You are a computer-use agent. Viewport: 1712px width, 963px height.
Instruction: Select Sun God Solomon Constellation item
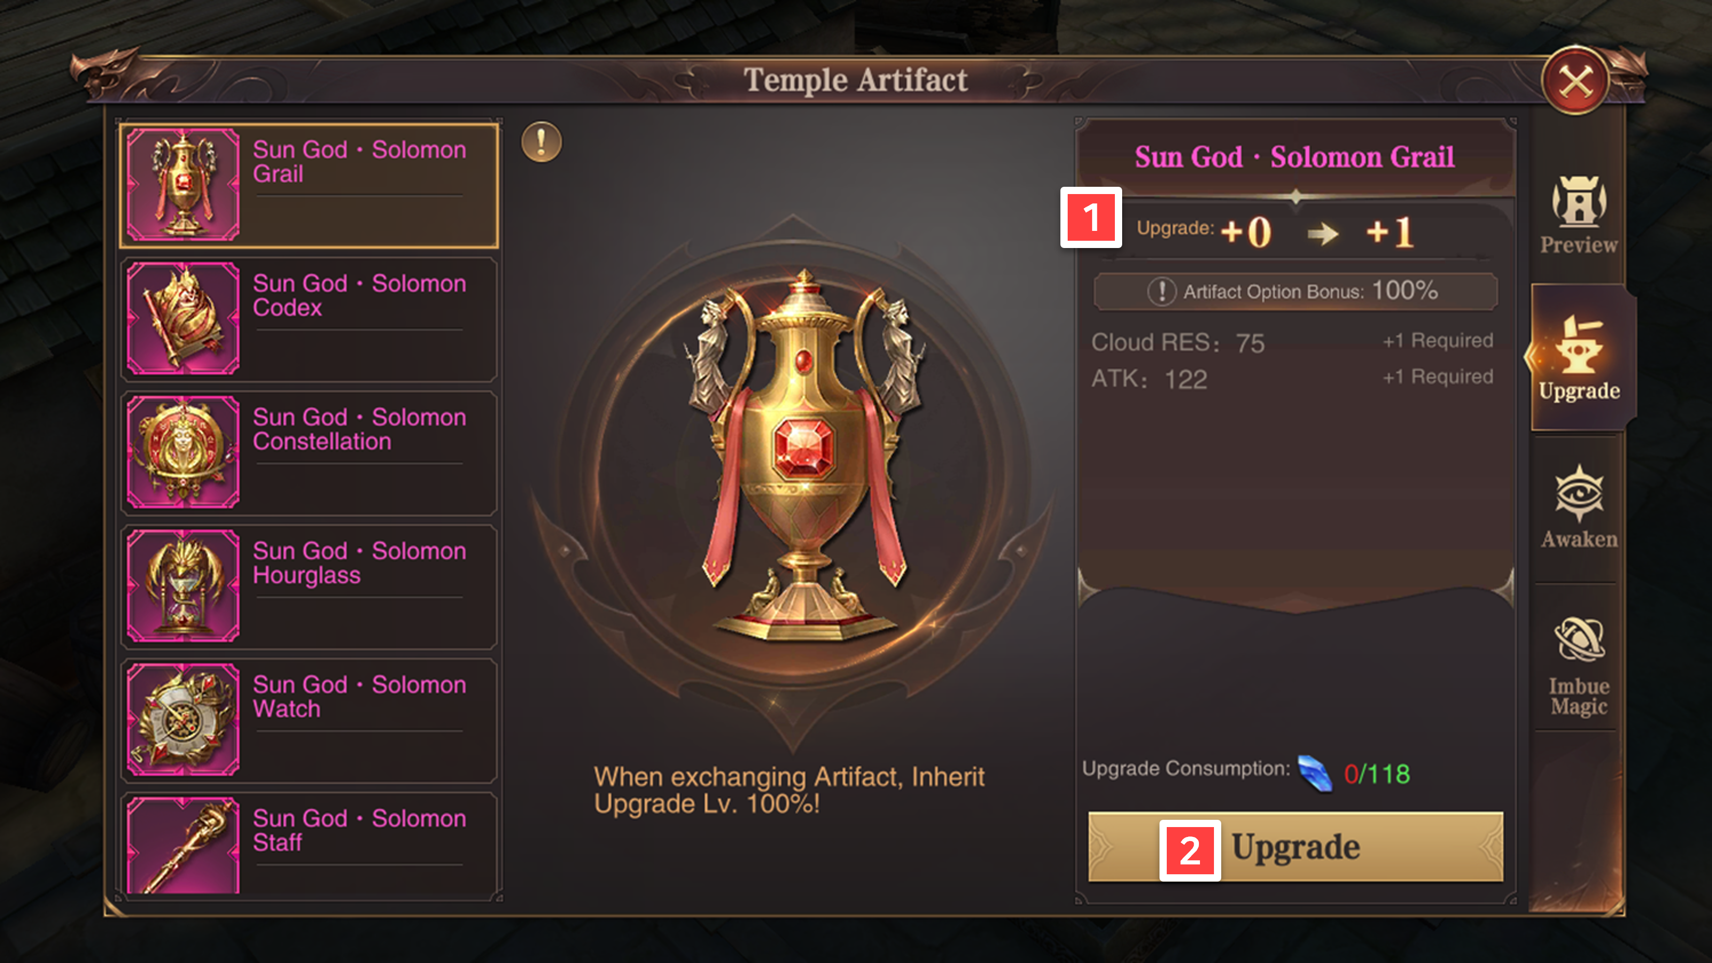tap(308, 452)
